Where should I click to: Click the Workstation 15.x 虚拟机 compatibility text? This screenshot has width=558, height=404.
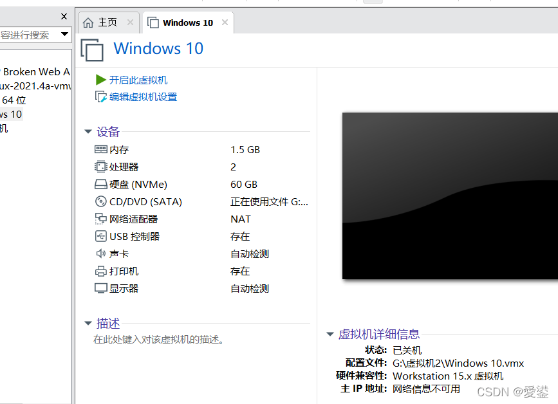point(448,376)
